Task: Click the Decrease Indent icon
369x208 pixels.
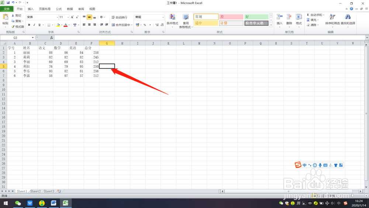Action: click(101, 24)
